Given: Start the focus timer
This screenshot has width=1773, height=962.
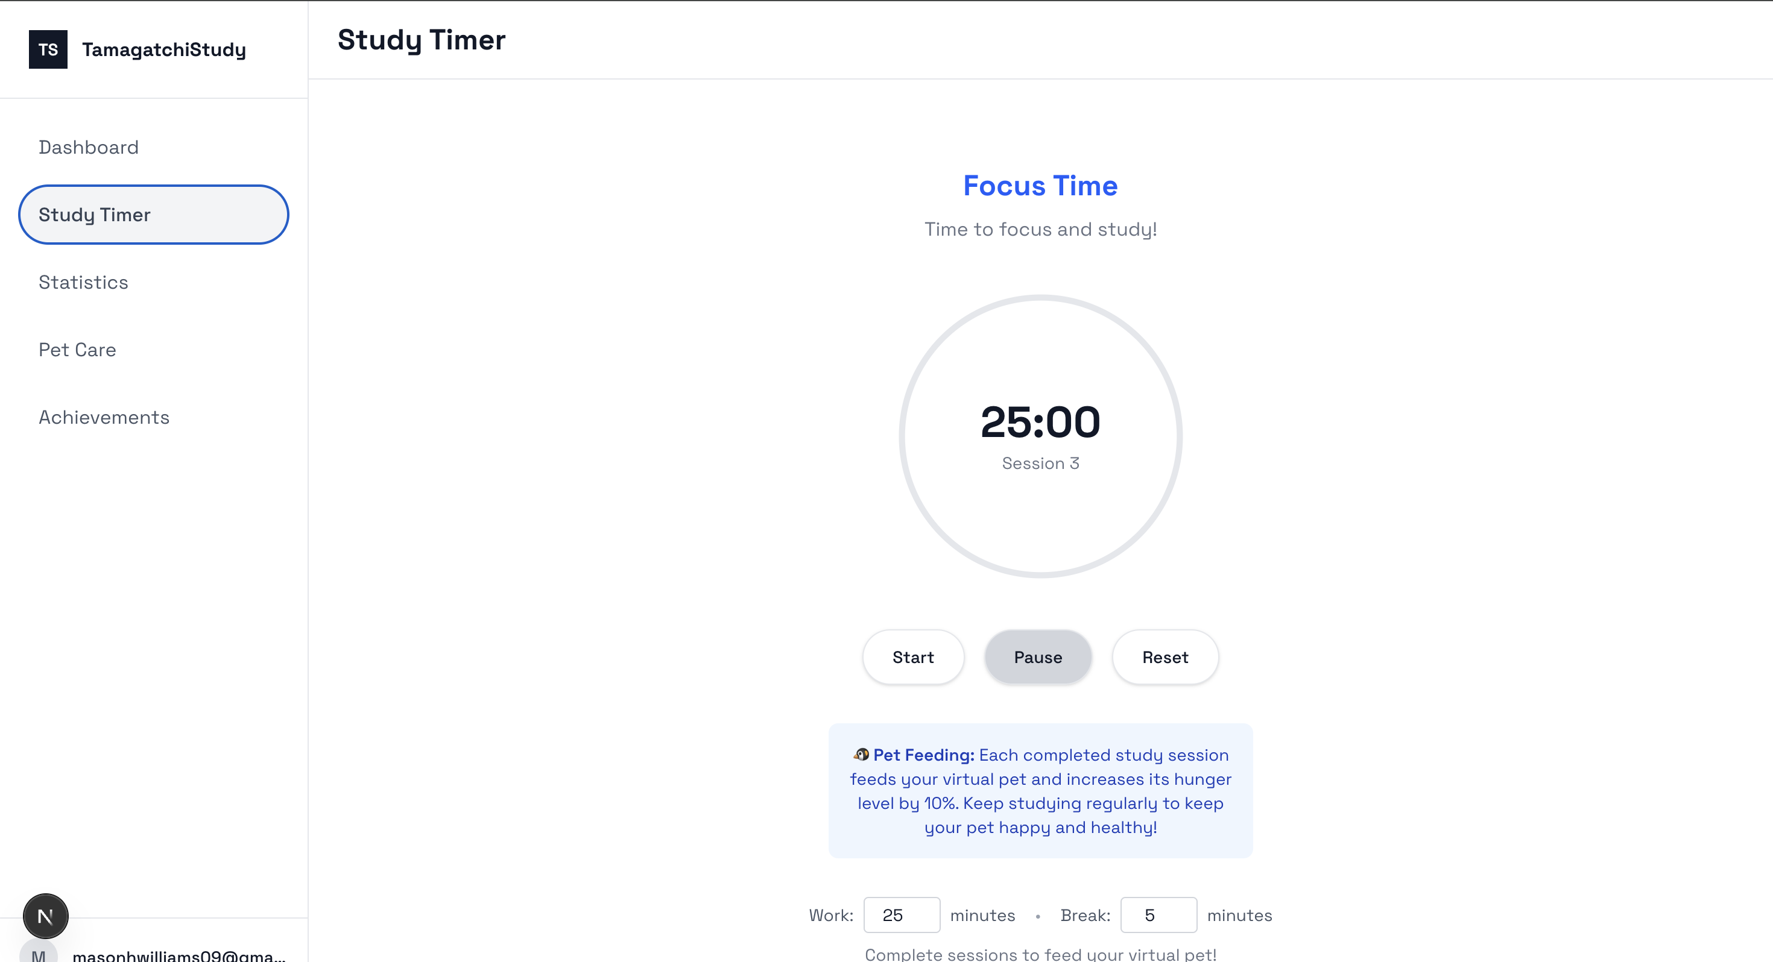Looking at the screenshot, I should (914, 656).
